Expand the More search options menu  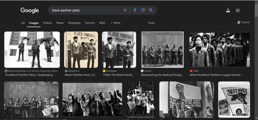coord(115,23)
